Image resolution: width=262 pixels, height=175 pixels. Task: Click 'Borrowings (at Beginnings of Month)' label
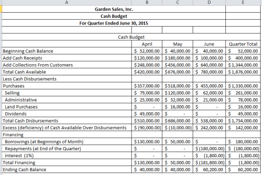pyautogui.click(x=44, y=142)
